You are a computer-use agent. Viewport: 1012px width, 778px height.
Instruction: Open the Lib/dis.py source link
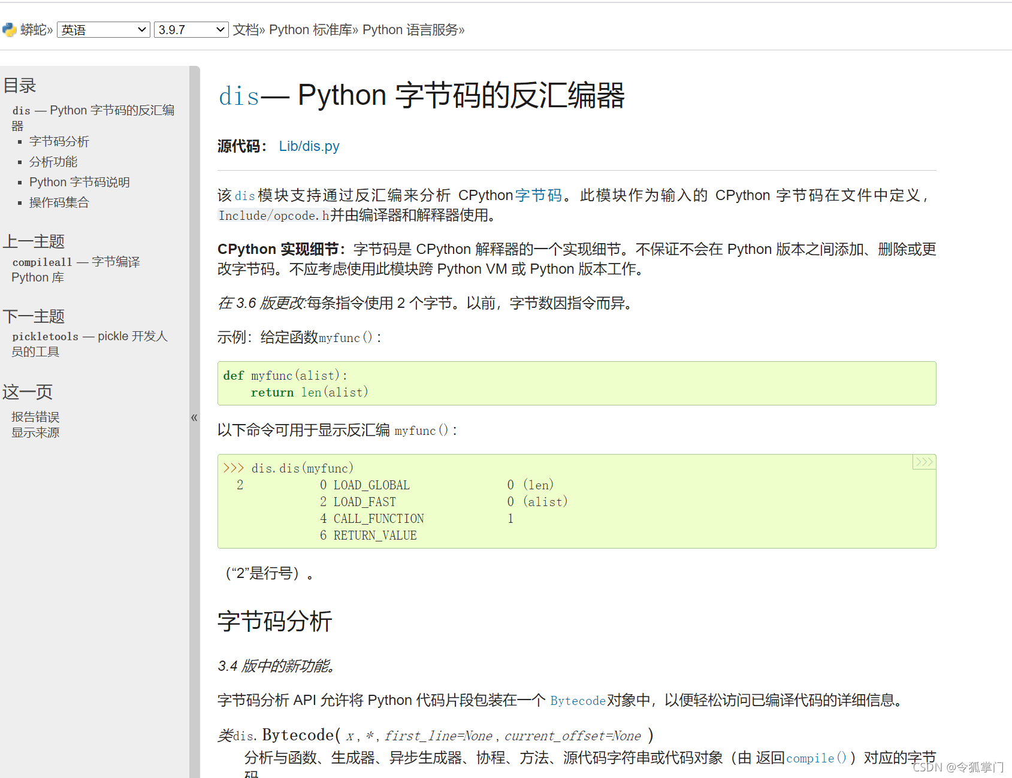click(309, 146)
